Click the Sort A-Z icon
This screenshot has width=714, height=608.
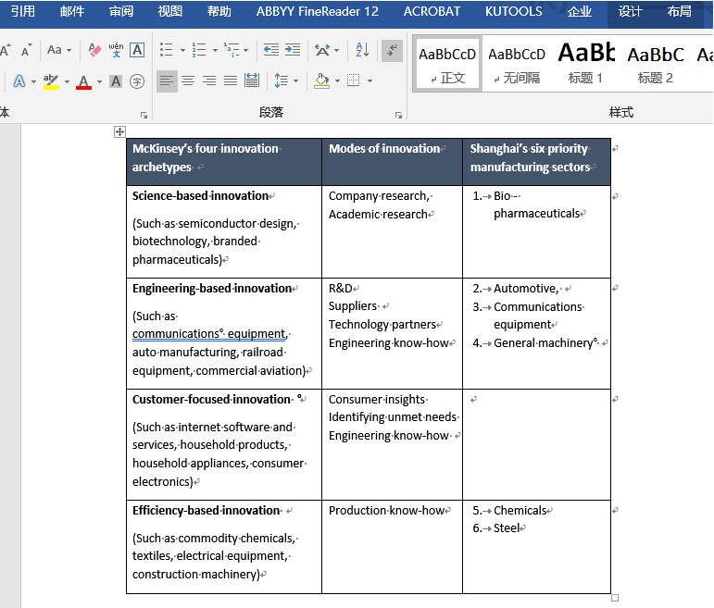(362, 50)
